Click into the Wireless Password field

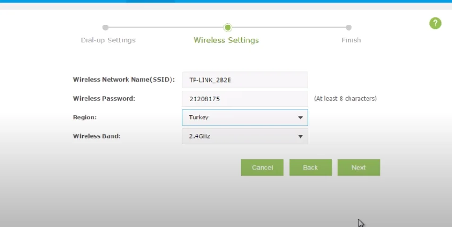[x=245, y=99]
